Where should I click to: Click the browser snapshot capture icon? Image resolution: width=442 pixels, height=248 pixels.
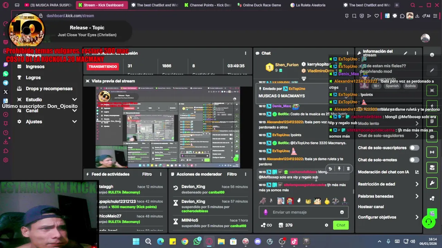coord(354,16)
